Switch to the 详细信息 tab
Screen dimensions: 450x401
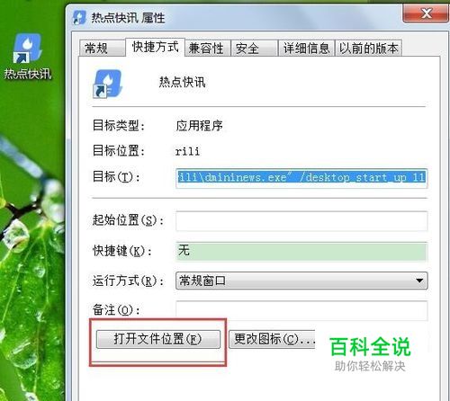[306, 49]
